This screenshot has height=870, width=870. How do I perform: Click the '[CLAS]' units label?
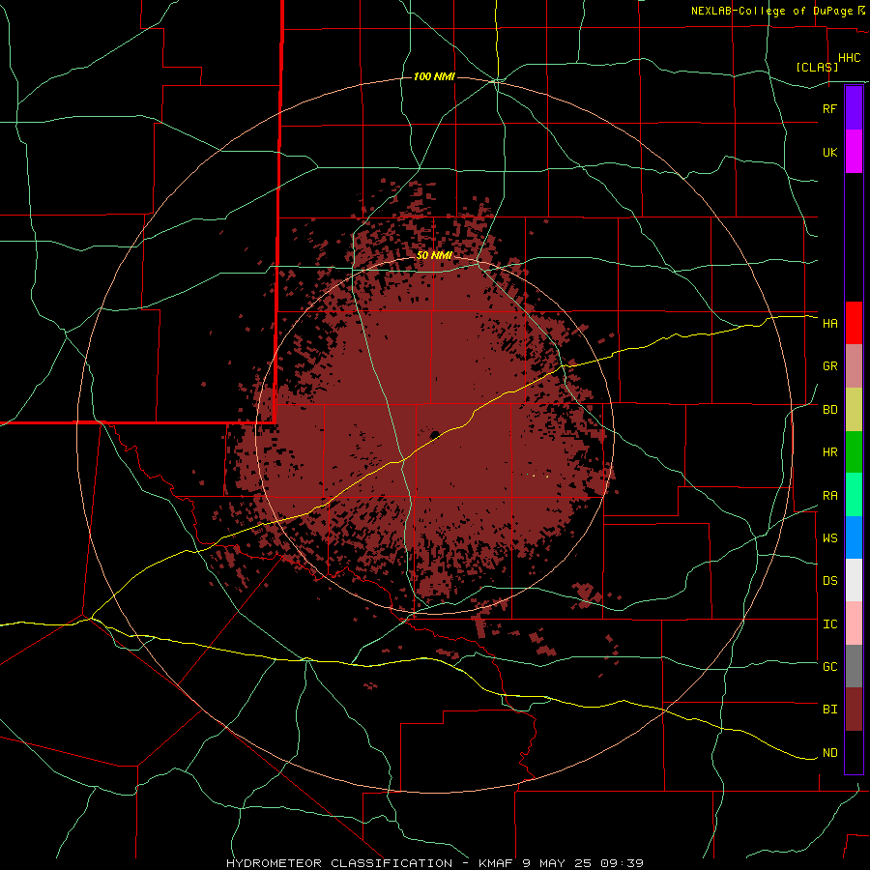pyautogui.click(x=817, y=67)
